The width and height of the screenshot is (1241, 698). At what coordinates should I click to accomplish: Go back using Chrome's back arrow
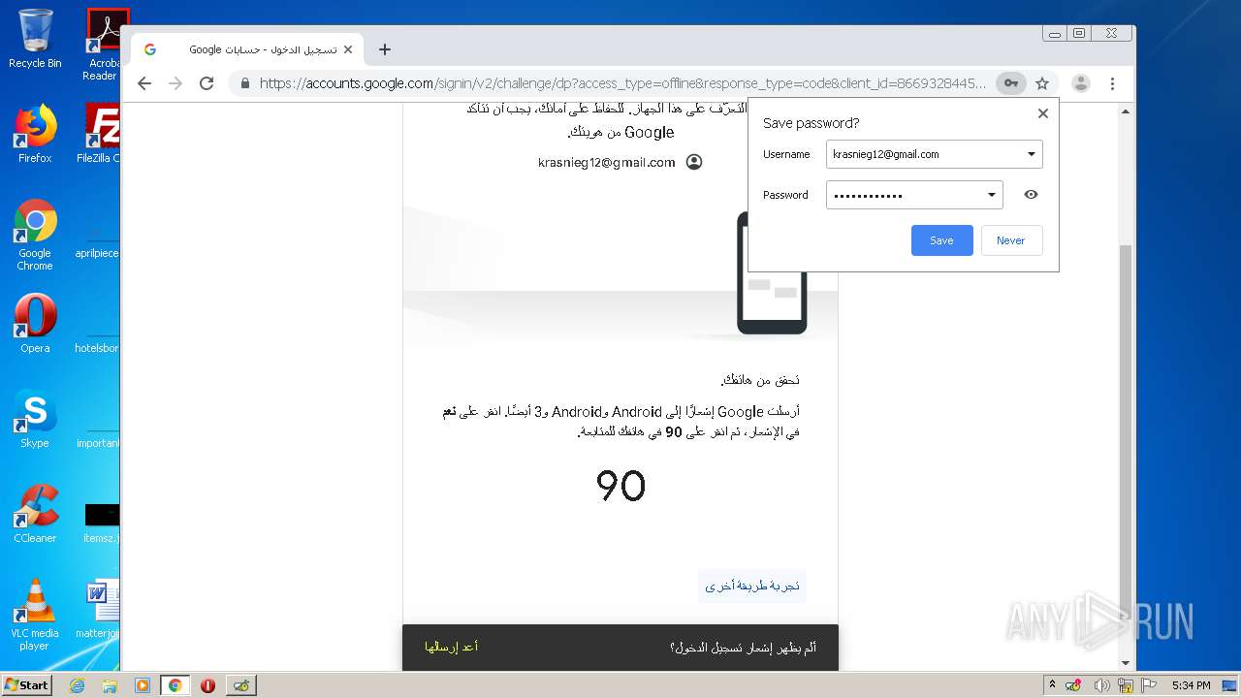point(144,83)
